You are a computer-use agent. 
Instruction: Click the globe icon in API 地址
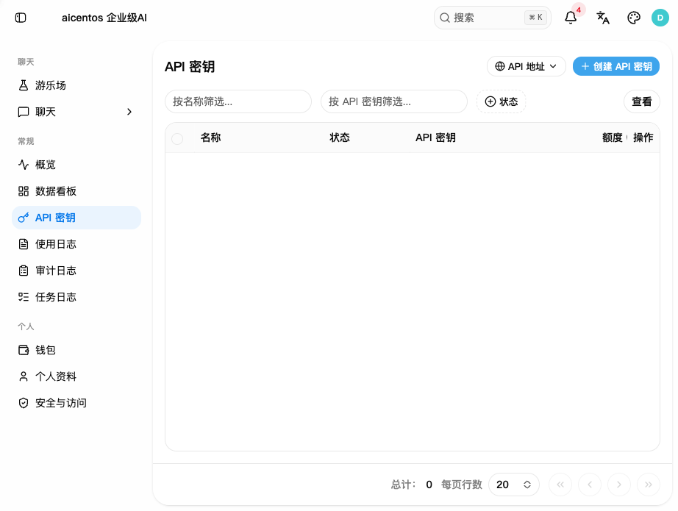(x=500, y=67)
